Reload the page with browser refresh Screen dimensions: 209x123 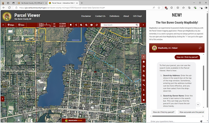9,8
